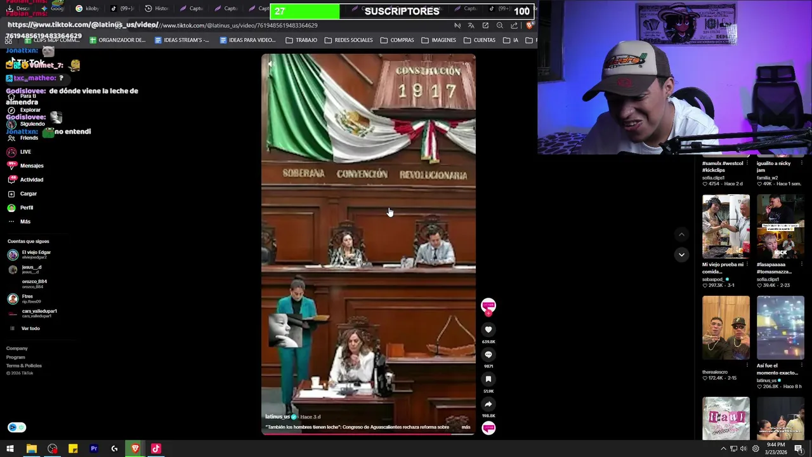The image size is (812, 457).
Task: Open 'Mi viejo prueba mi comida' thumbnail
Action: (726, 226)
